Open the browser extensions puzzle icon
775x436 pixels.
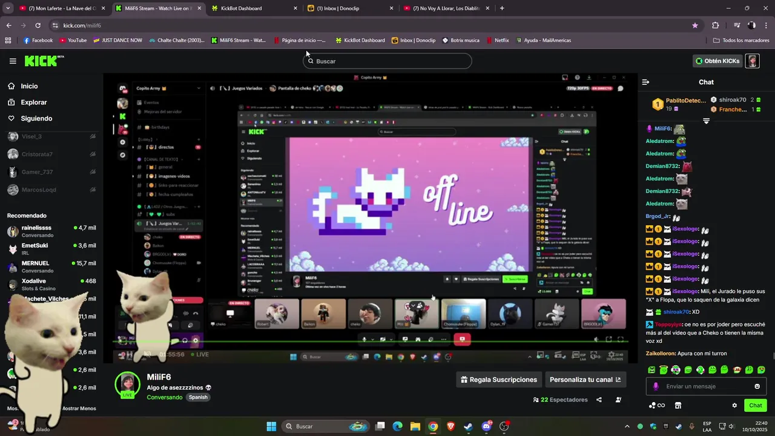click(716, 25)
